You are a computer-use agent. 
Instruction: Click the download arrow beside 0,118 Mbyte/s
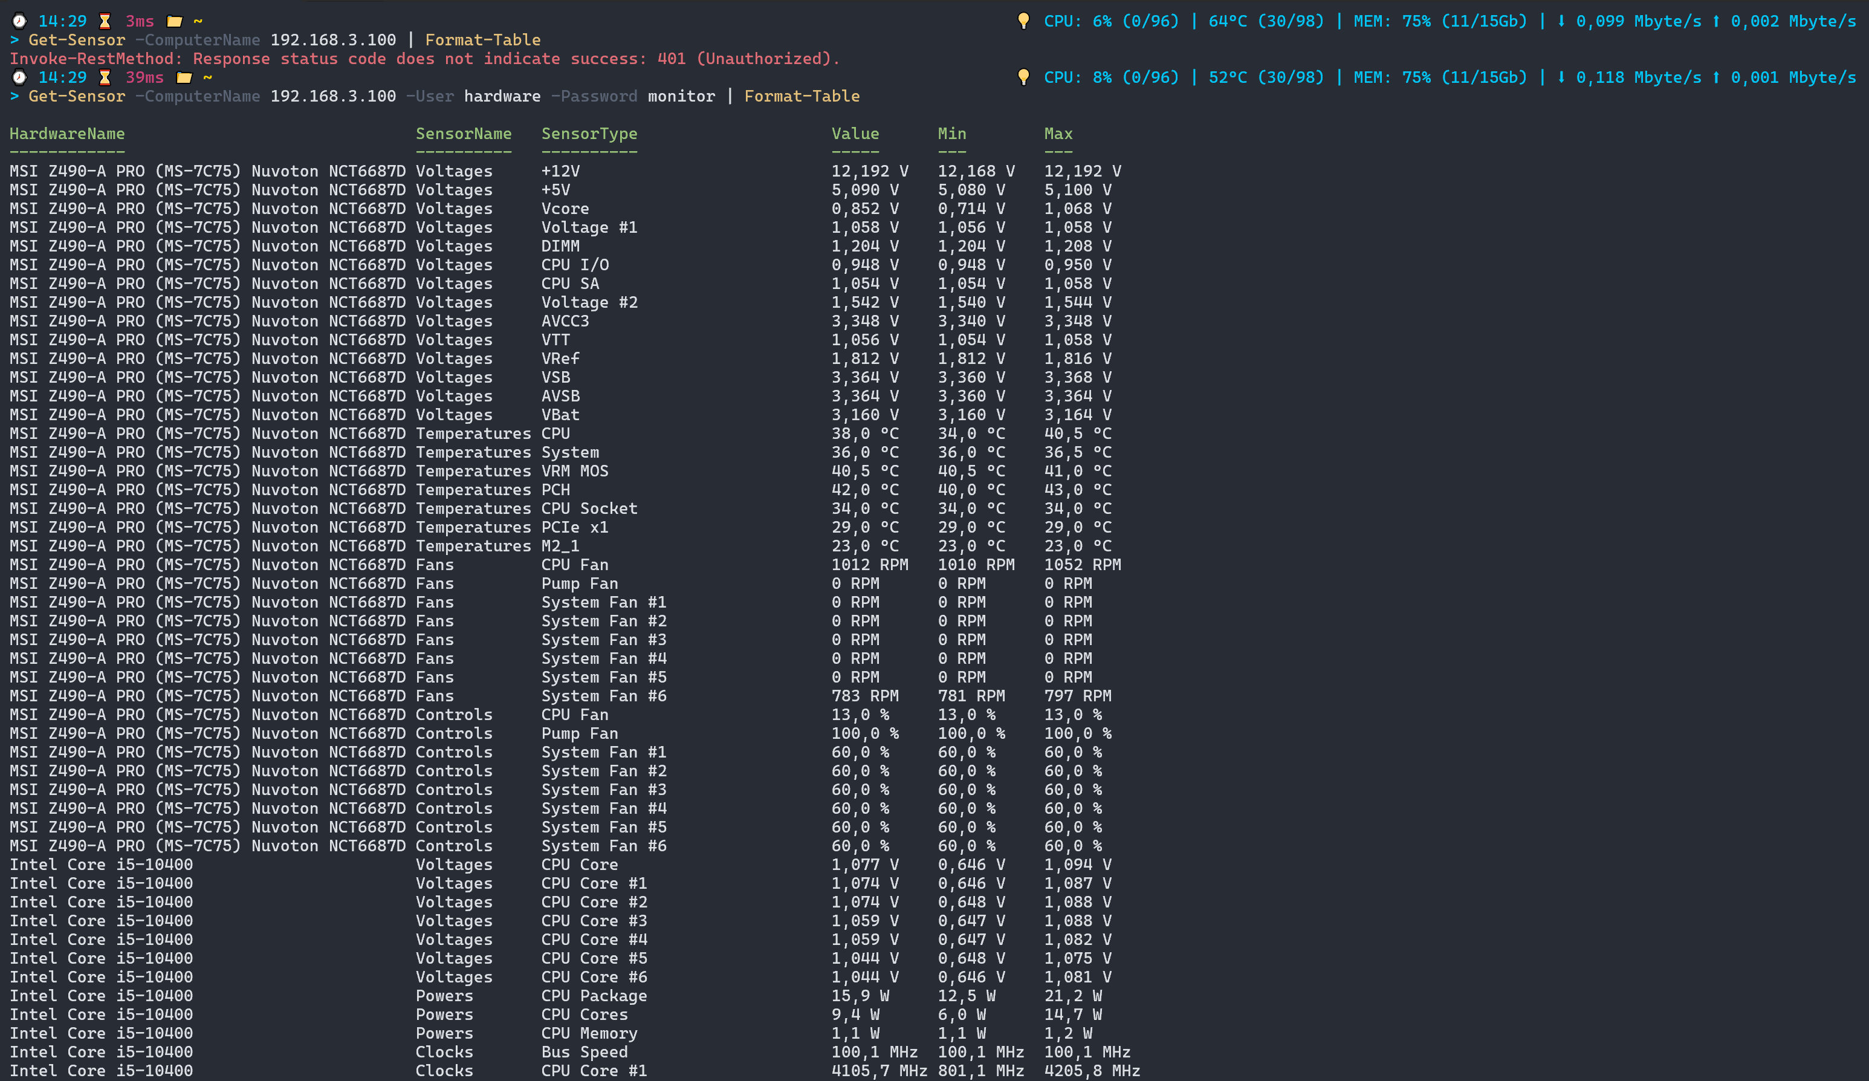tap(1561, 77)
